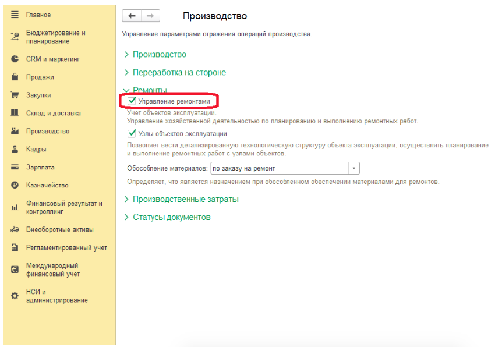The image size is (502, 347).
Task: Click the Бюджетирование и планирование icon
Action: coord(15,37)
